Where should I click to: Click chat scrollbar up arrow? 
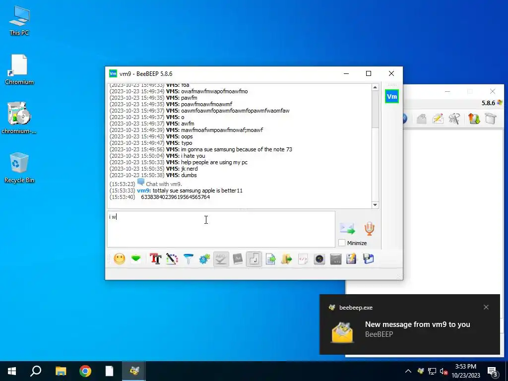click(375, 87)
